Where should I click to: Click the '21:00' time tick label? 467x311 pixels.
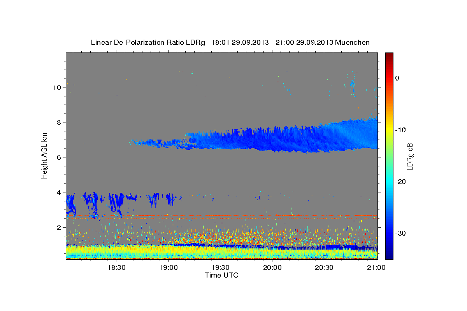coord(376,267)
